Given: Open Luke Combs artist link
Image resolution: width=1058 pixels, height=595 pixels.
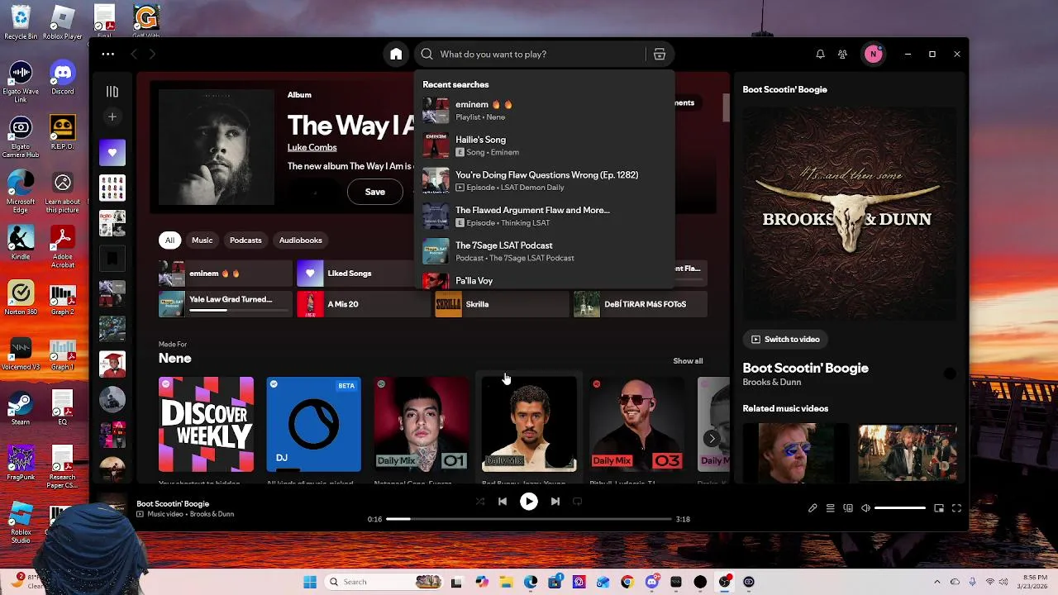Looking at the screenshot, I should 312,147.
